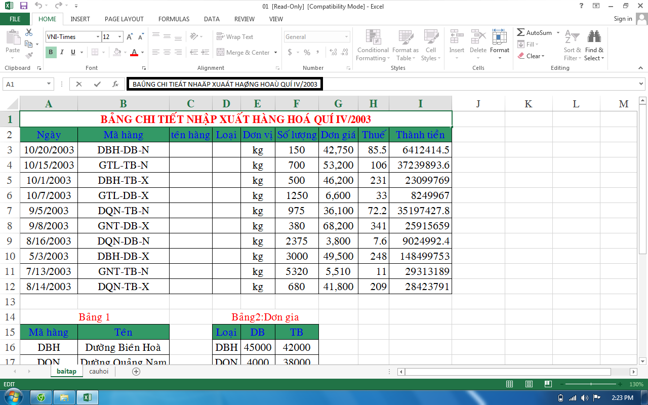Click the Ribbon Display Options icon
This screenshot has height=405, width=648.
(x=596, y=6)
